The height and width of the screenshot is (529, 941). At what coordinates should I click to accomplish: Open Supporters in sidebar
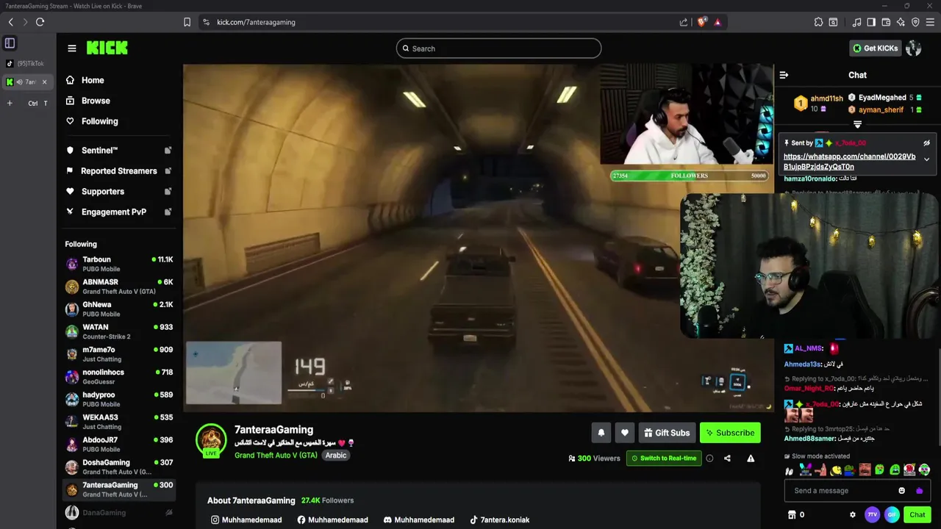point(119,191)
